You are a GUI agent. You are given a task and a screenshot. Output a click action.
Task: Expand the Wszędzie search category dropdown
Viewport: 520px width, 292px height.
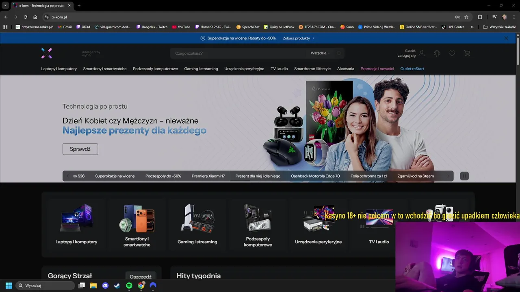tap(320, 53)
